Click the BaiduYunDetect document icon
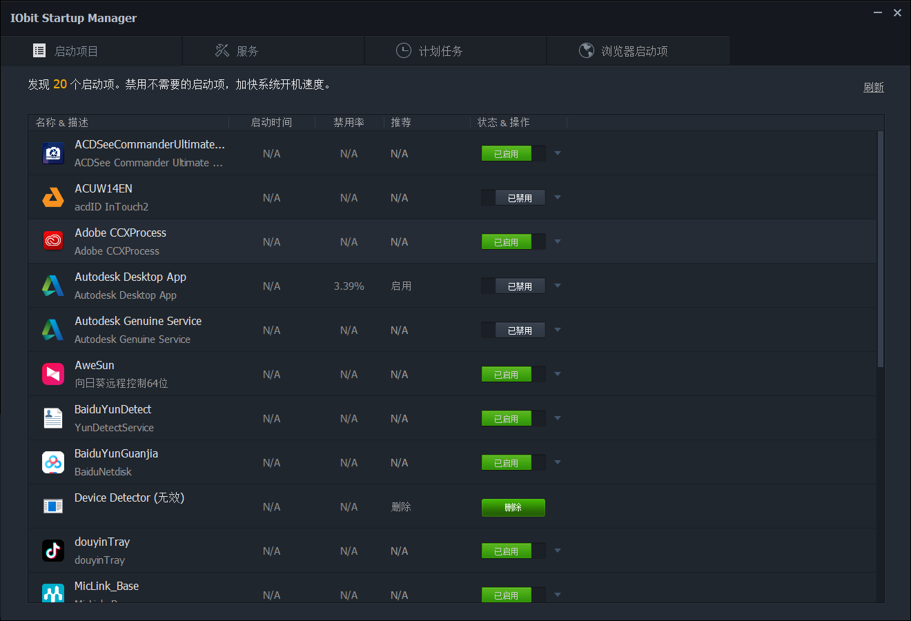 (x=53, y=418)
